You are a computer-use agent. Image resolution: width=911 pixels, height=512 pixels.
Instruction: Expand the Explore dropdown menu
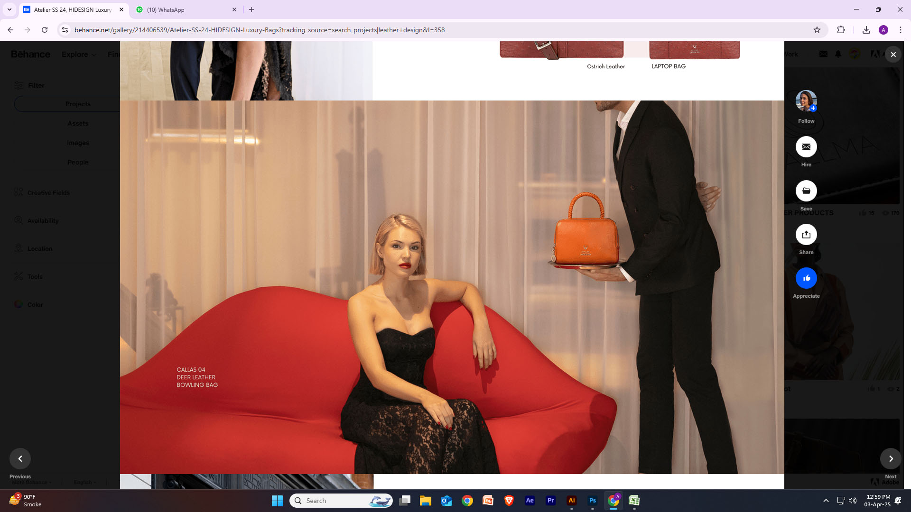(79, 55)
